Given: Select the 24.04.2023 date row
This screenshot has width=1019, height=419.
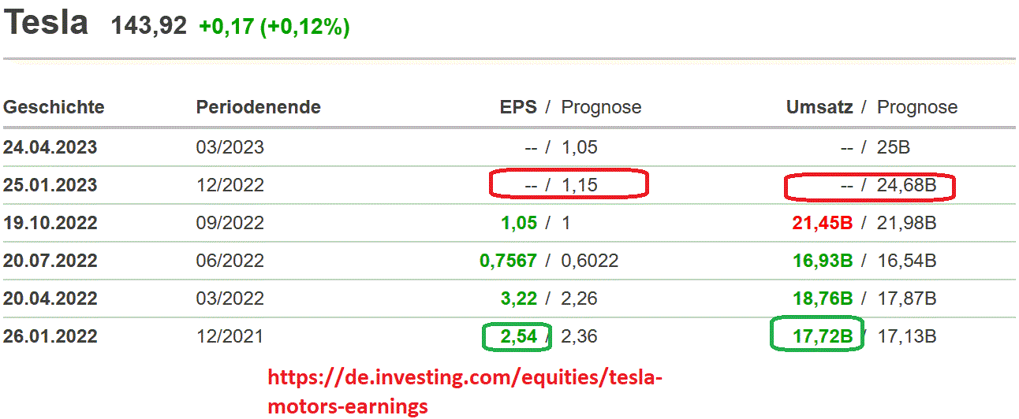Looking at the screenshot, I should click(50, 147).
